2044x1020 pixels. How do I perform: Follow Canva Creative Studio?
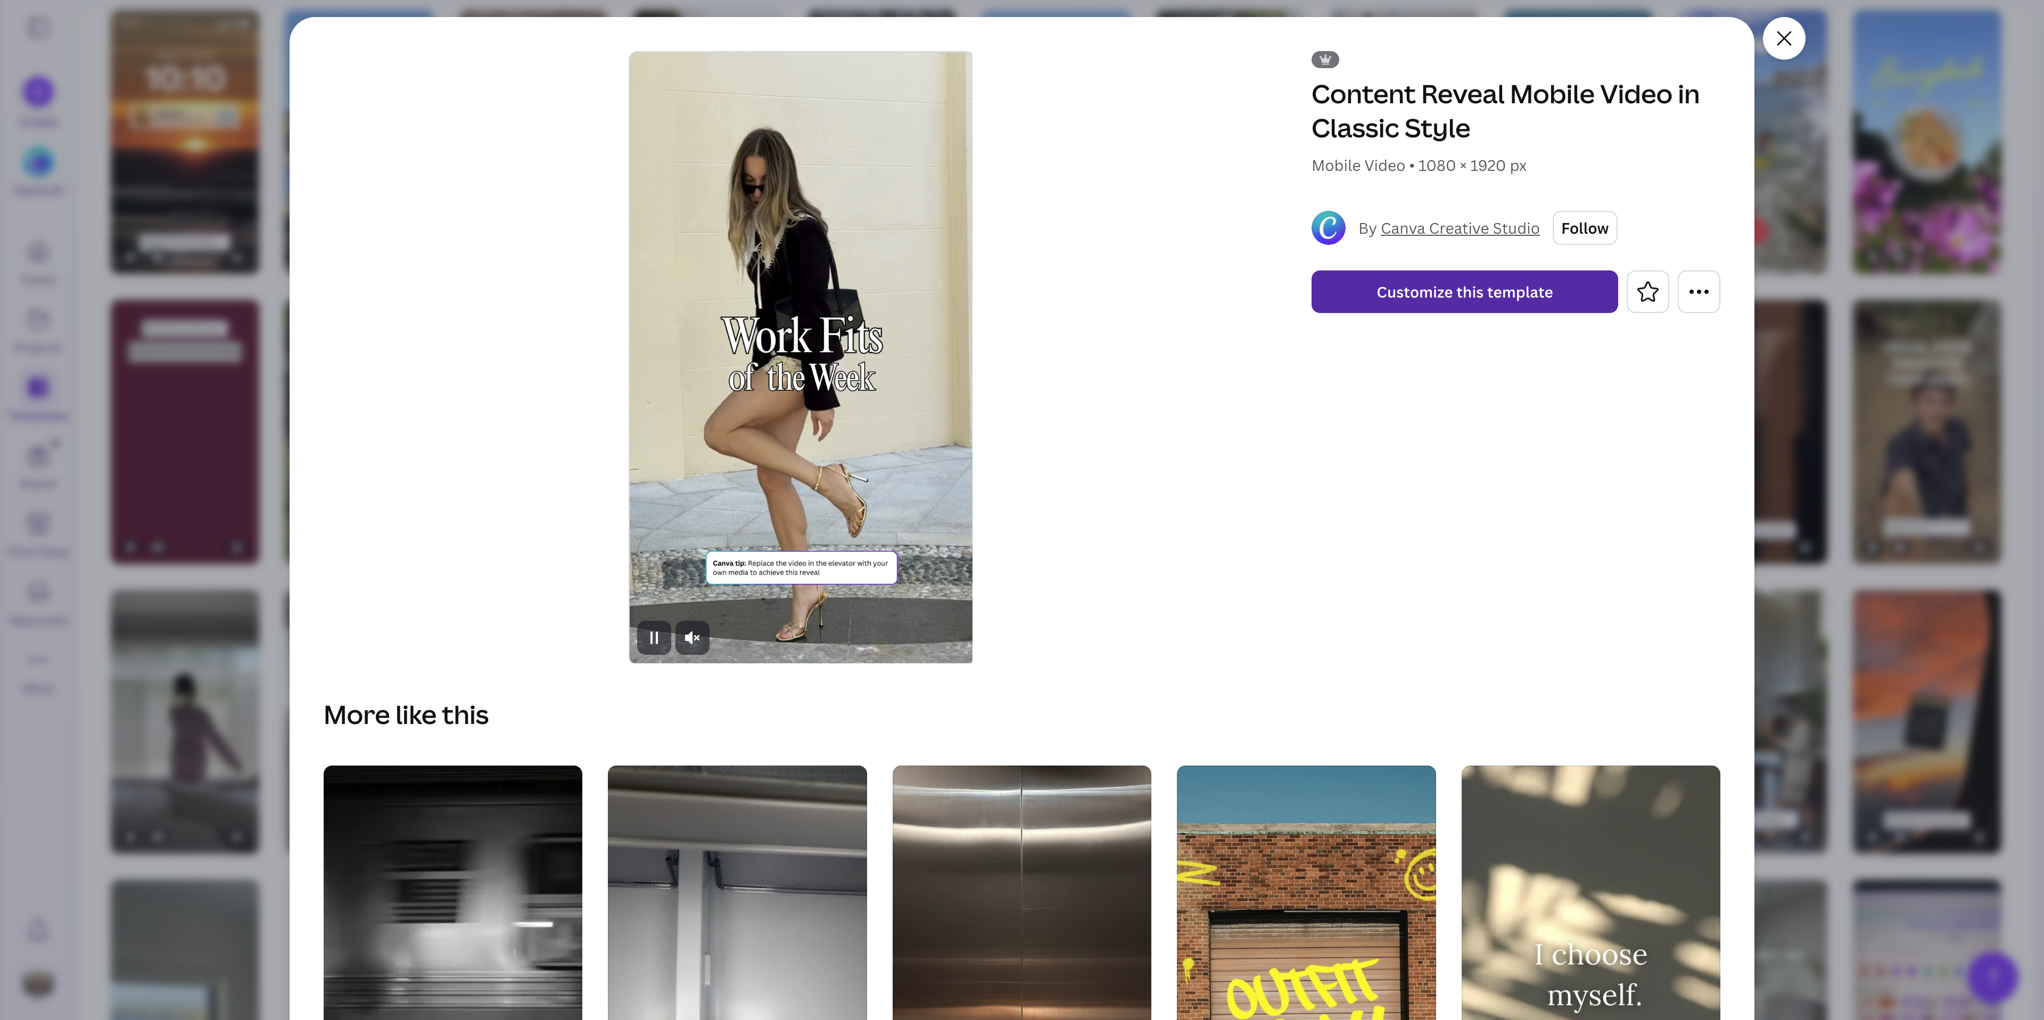coord(1585,228)
